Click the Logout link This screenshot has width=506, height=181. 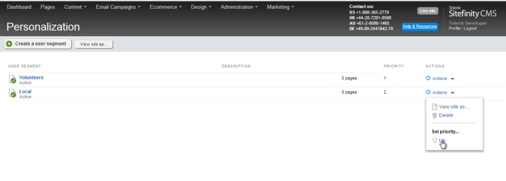point(470,29)
